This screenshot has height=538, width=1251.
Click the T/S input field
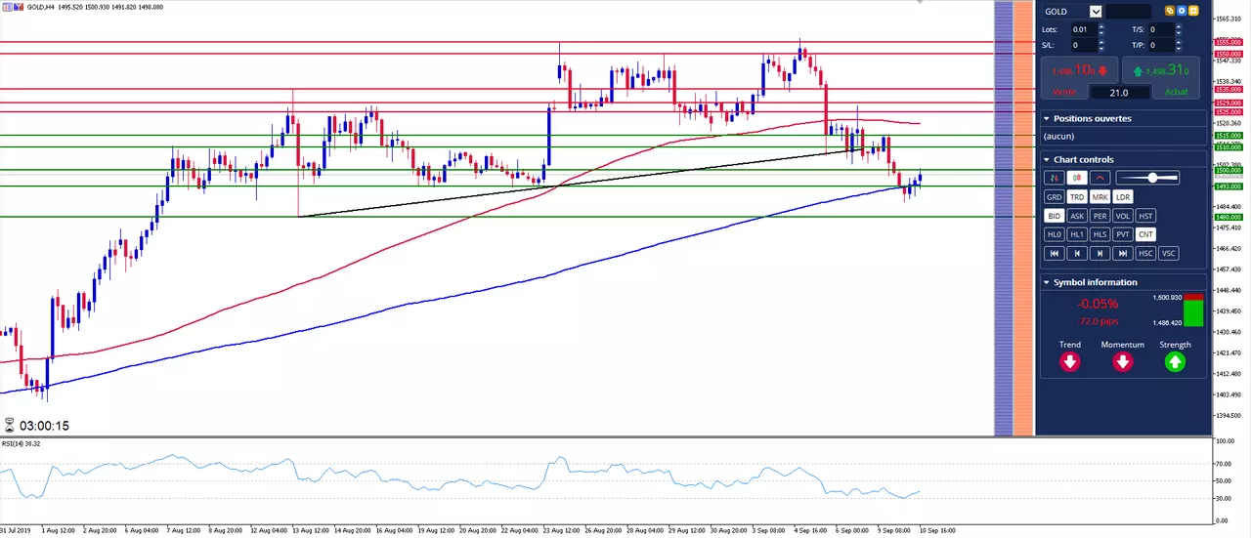[x=1160, y=30]
